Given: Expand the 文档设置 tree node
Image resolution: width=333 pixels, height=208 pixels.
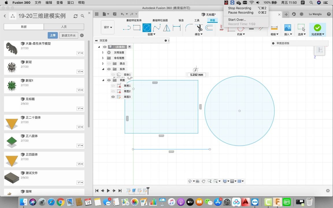Looking at the screenshot, I should click(x=103, y=53).
